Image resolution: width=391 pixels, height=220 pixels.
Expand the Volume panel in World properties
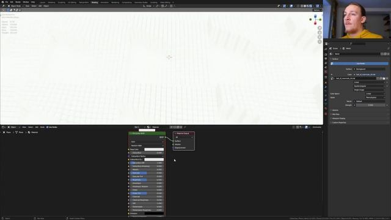[335, 110]
